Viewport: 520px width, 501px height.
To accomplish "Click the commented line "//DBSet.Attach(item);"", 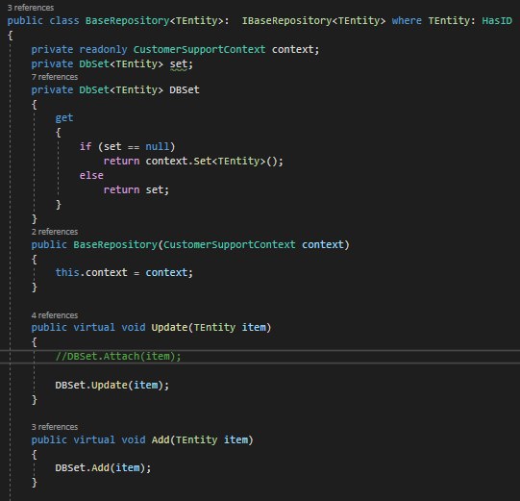I will 118,357.
